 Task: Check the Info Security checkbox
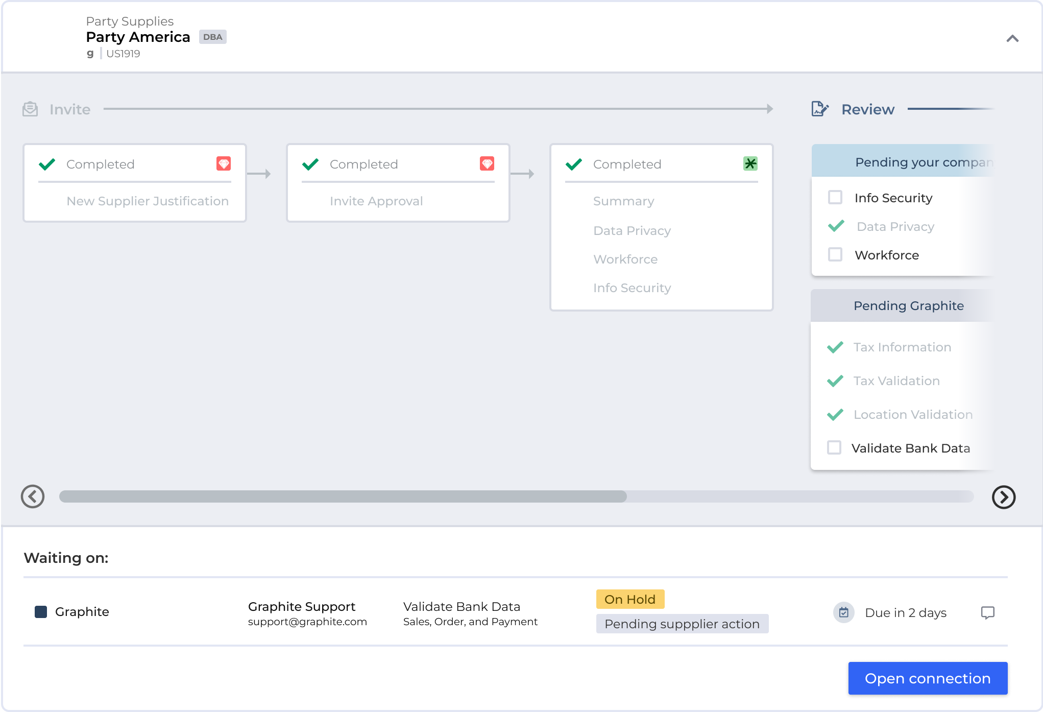click(835, 198)
